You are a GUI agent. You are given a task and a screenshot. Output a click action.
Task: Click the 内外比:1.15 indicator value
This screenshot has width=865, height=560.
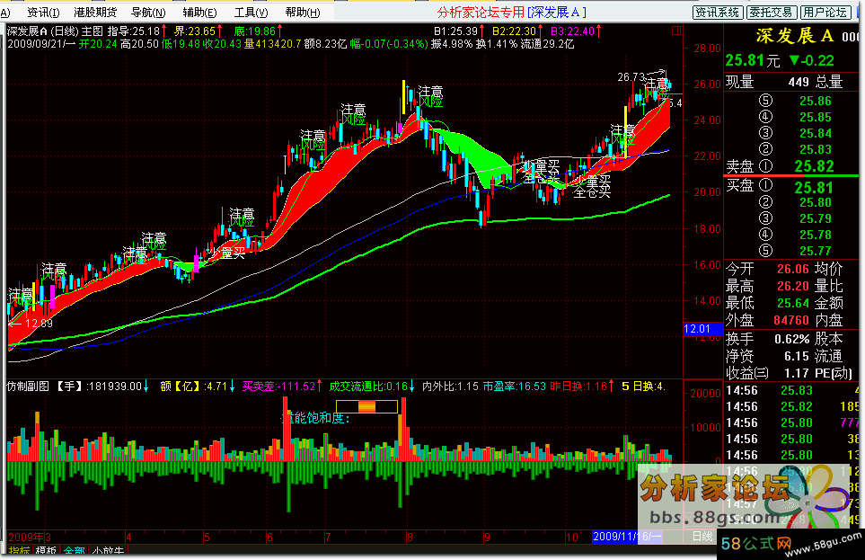pyautogui.click(x=450, y=387)
